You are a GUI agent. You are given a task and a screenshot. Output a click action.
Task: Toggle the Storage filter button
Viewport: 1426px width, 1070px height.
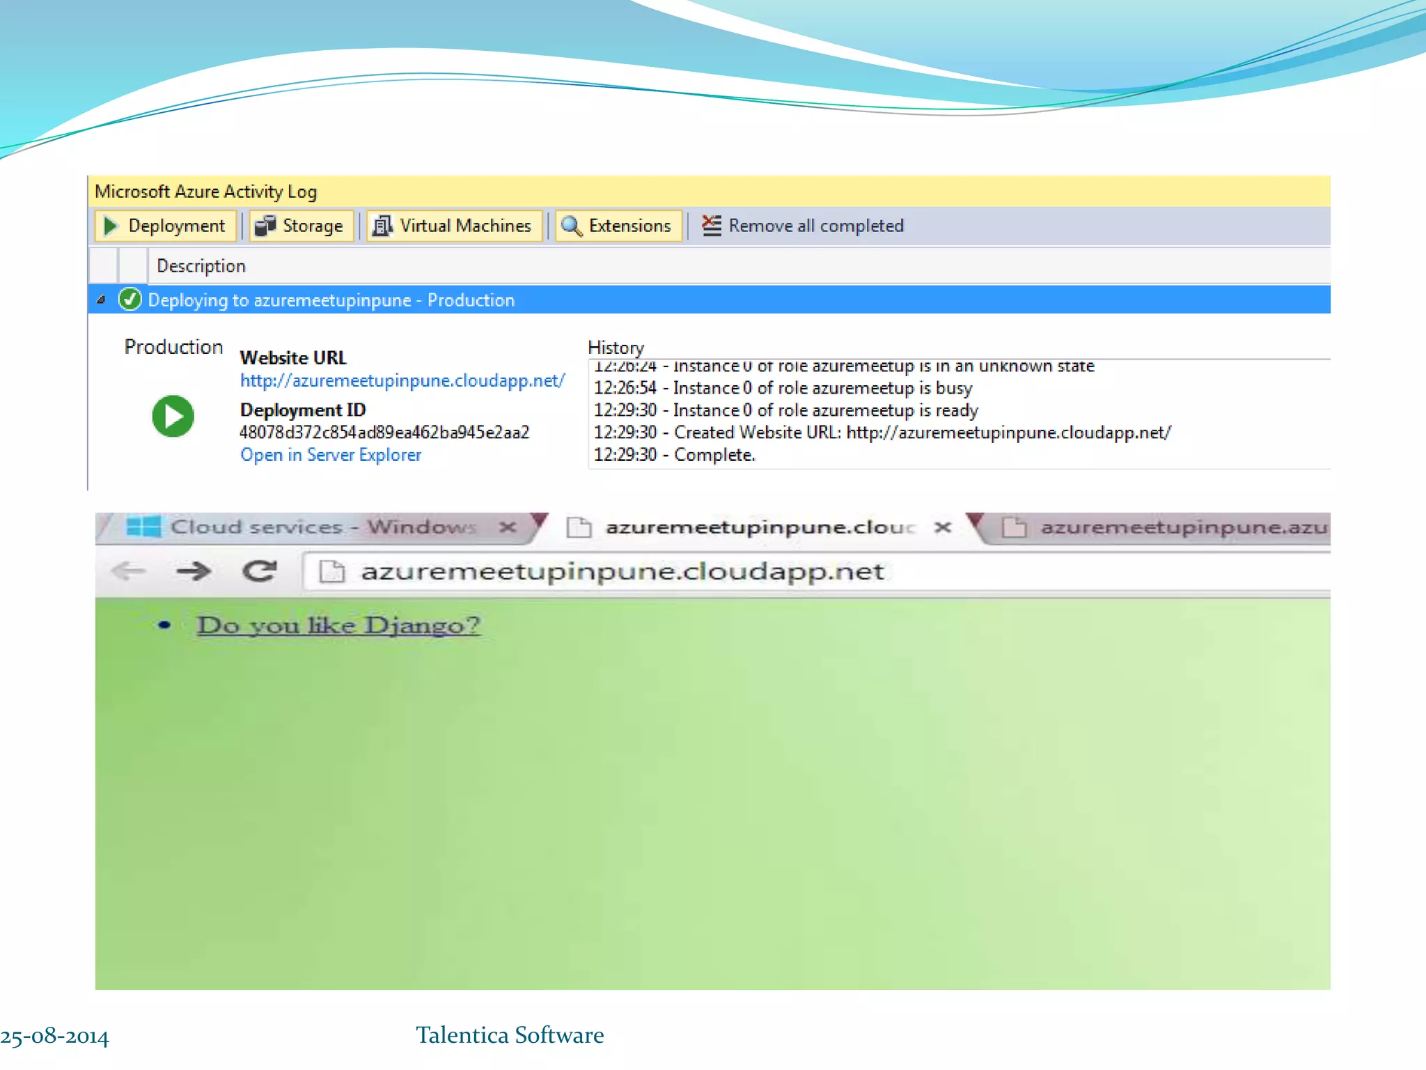(301, 226)
